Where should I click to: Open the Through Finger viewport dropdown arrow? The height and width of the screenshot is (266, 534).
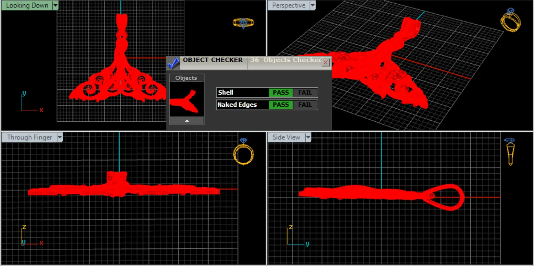pos(60,138)
